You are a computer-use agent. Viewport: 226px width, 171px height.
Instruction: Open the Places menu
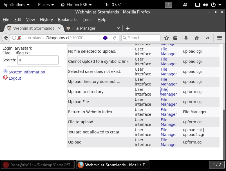coord(46,5)
